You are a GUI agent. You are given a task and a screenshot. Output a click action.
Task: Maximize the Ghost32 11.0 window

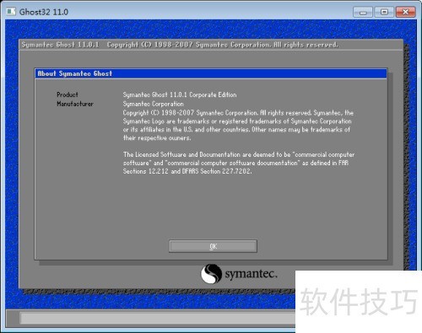pos(384,12)
